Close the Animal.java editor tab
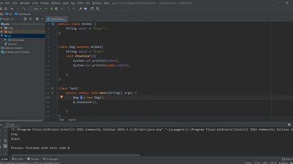 point(65,19)
